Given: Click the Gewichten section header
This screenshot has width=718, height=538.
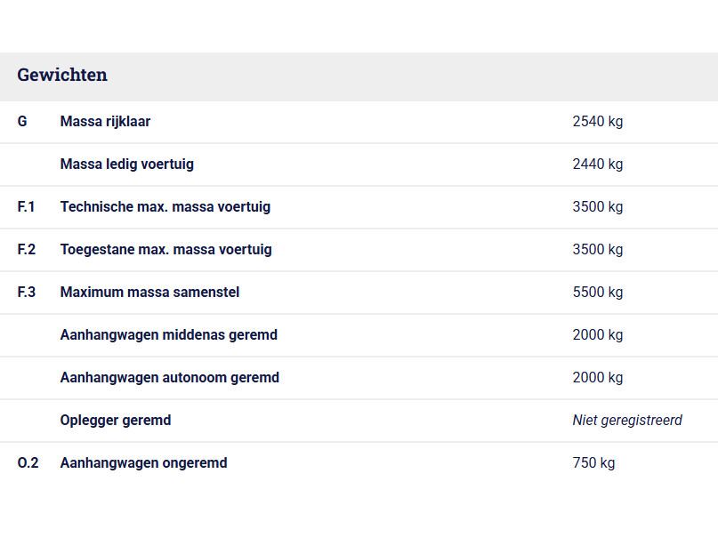Looking at the screenshot, I should pos(62,76).
